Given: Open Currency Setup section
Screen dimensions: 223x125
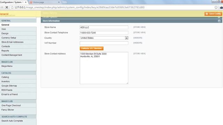Looking at the screenshot, I should pyautogui.click(x=18, y=38).
